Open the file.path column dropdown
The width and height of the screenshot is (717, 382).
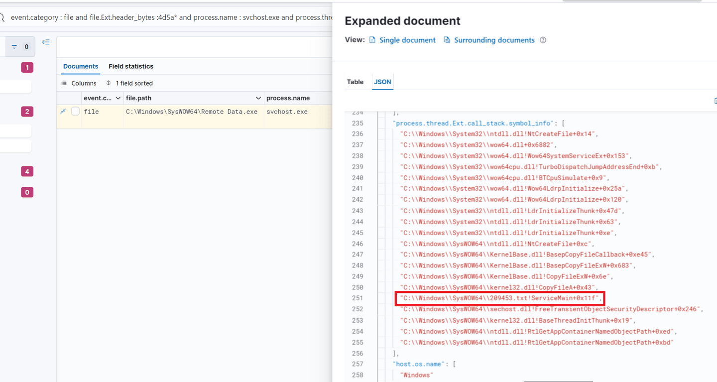(x=258, y=98)
